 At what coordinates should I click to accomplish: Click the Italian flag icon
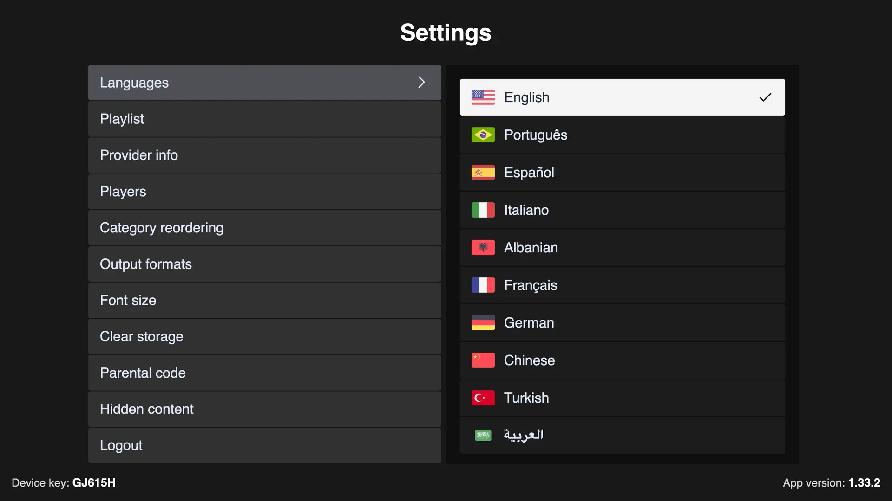coord(483,210)
